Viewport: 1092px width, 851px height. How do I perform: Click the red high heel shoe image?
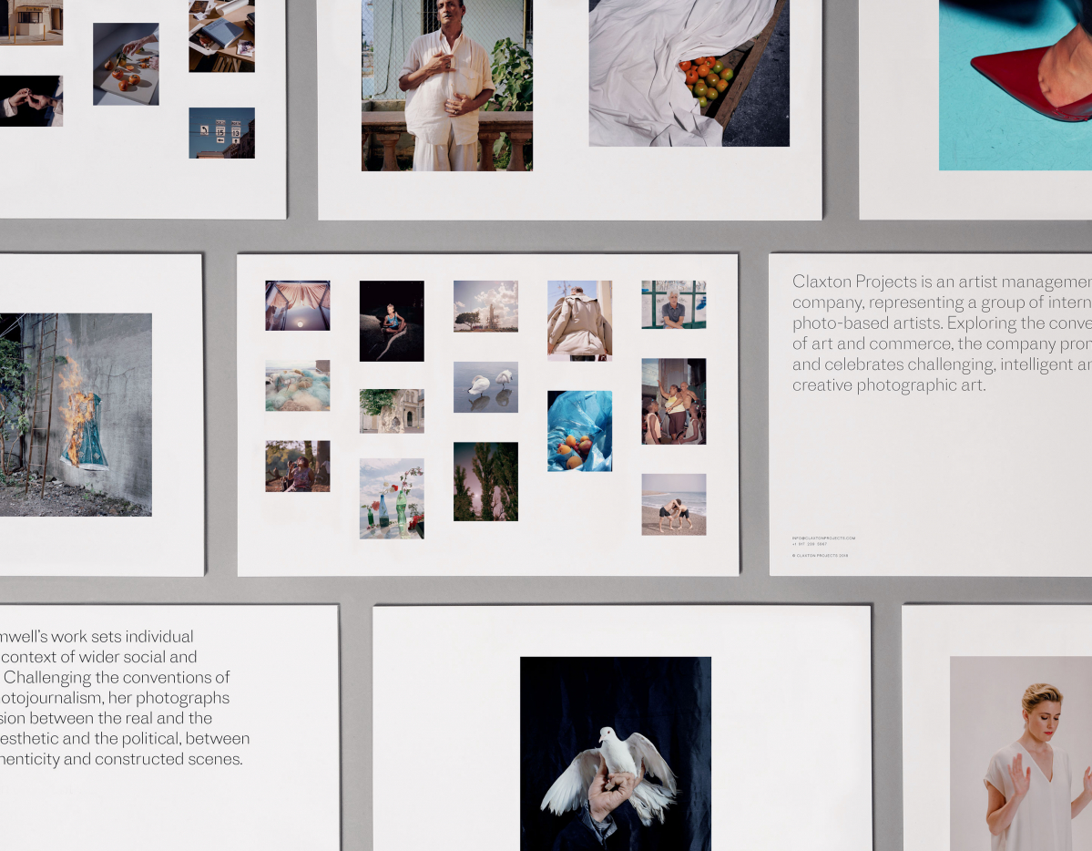[1015, 85]
